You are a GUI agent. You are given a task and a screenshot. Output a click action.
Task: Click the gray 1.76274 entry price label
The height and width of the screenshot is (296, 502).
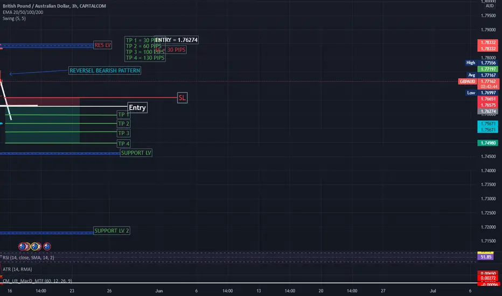[x=488, y=111]
